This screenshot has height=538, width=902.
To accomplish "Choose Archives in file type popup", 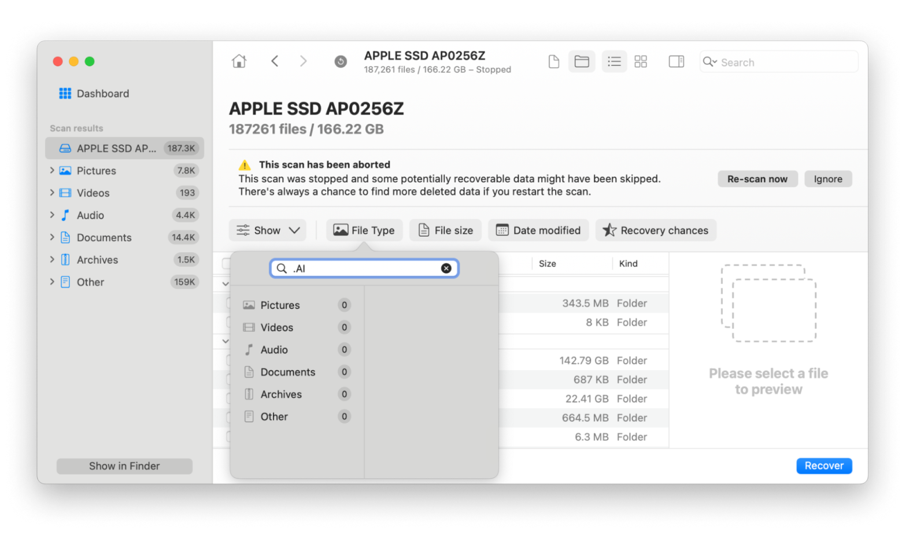I will [297, 394].
